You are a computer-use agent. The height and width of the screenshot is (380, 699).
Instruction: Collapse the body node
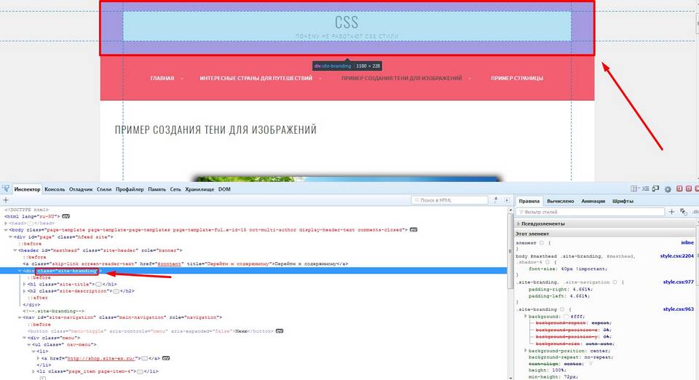coord(6,230)
